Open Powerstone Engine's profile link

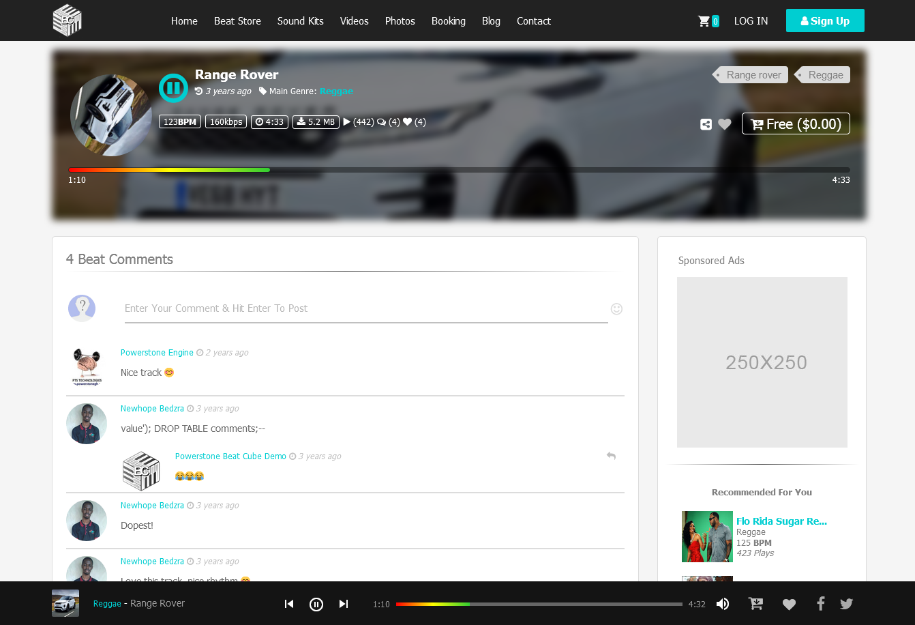pos(157,353)
